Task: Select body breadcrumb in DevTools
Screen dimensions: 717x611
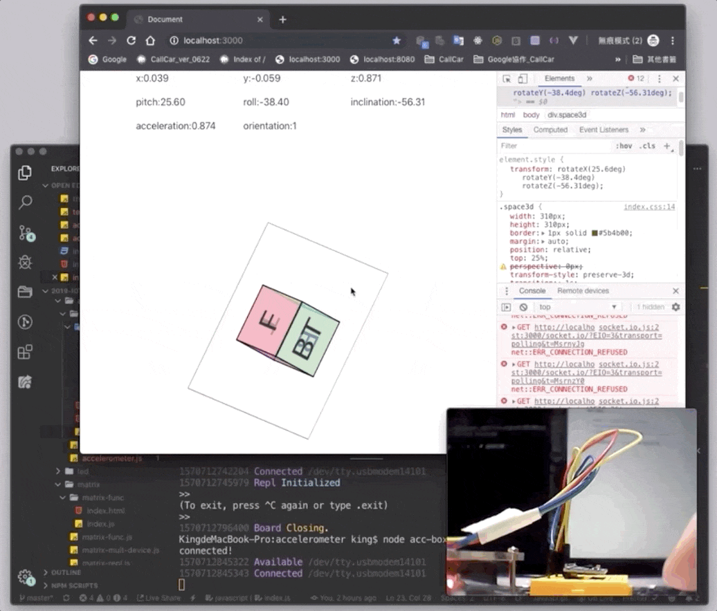Action: click(x=531, y=115)
